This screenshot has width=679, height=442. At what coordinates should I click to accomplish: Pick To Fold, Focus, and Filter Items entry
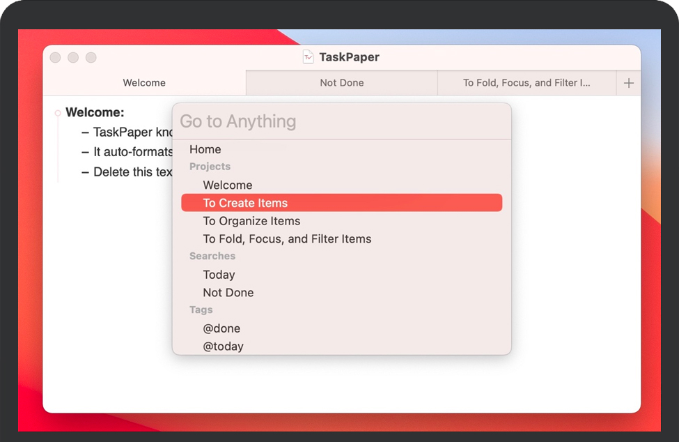point(287,239)
